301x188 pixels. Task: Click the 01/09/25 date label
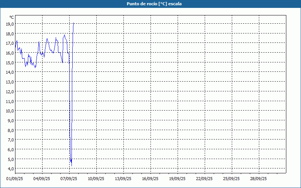pos(15,179)
